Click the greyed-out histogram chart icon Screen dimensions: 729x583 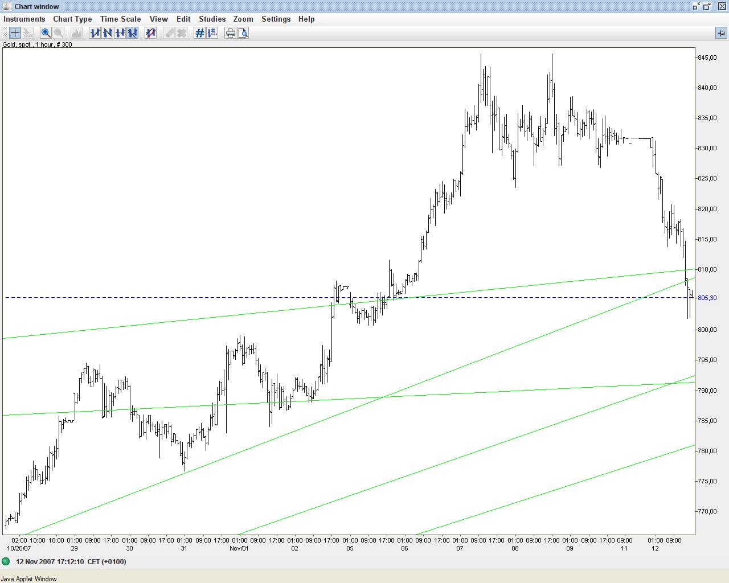pyautogui.click(x=77, y=33)
